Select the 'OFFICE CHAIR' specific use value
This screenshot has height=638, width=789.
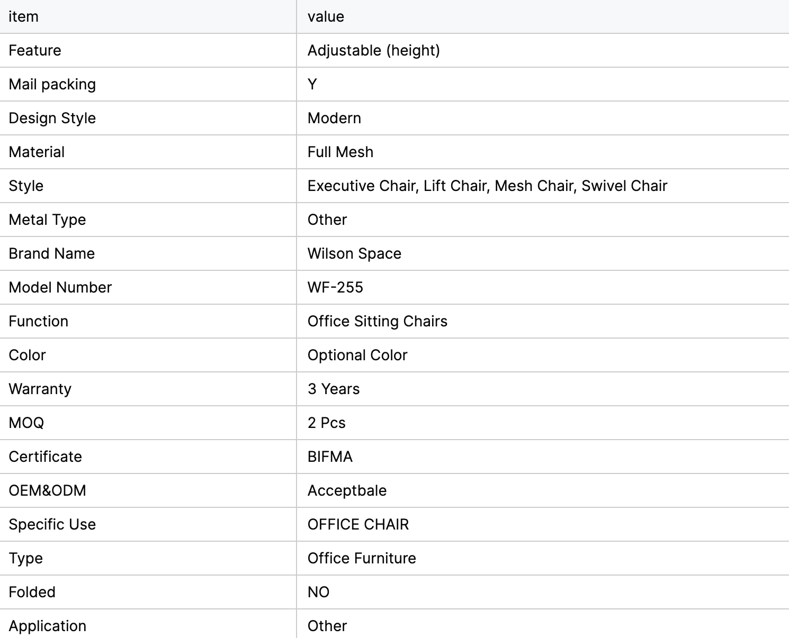click(358, 524)
